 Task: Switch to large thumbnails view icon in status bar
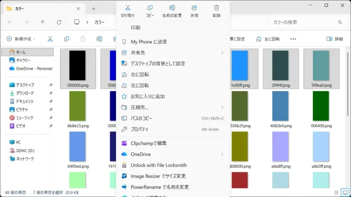tap(345, 192)
